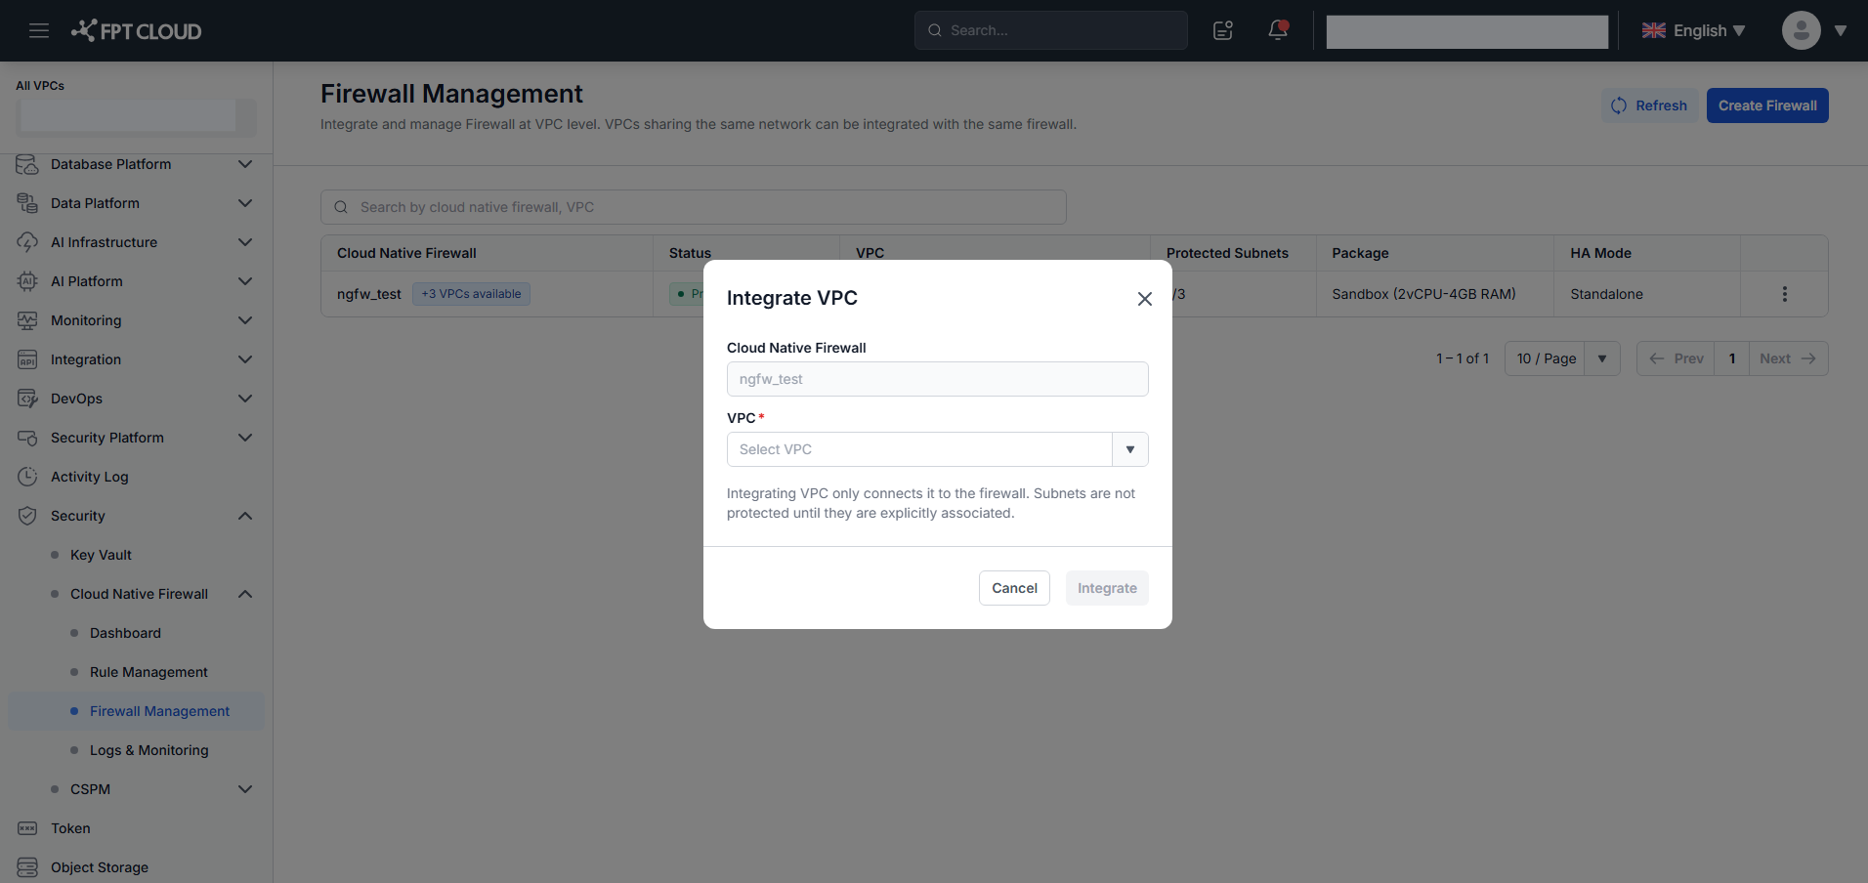The image size is (1868, 883).
Task: Open the notifications bell icon
Action: [x=1278, y=30]
